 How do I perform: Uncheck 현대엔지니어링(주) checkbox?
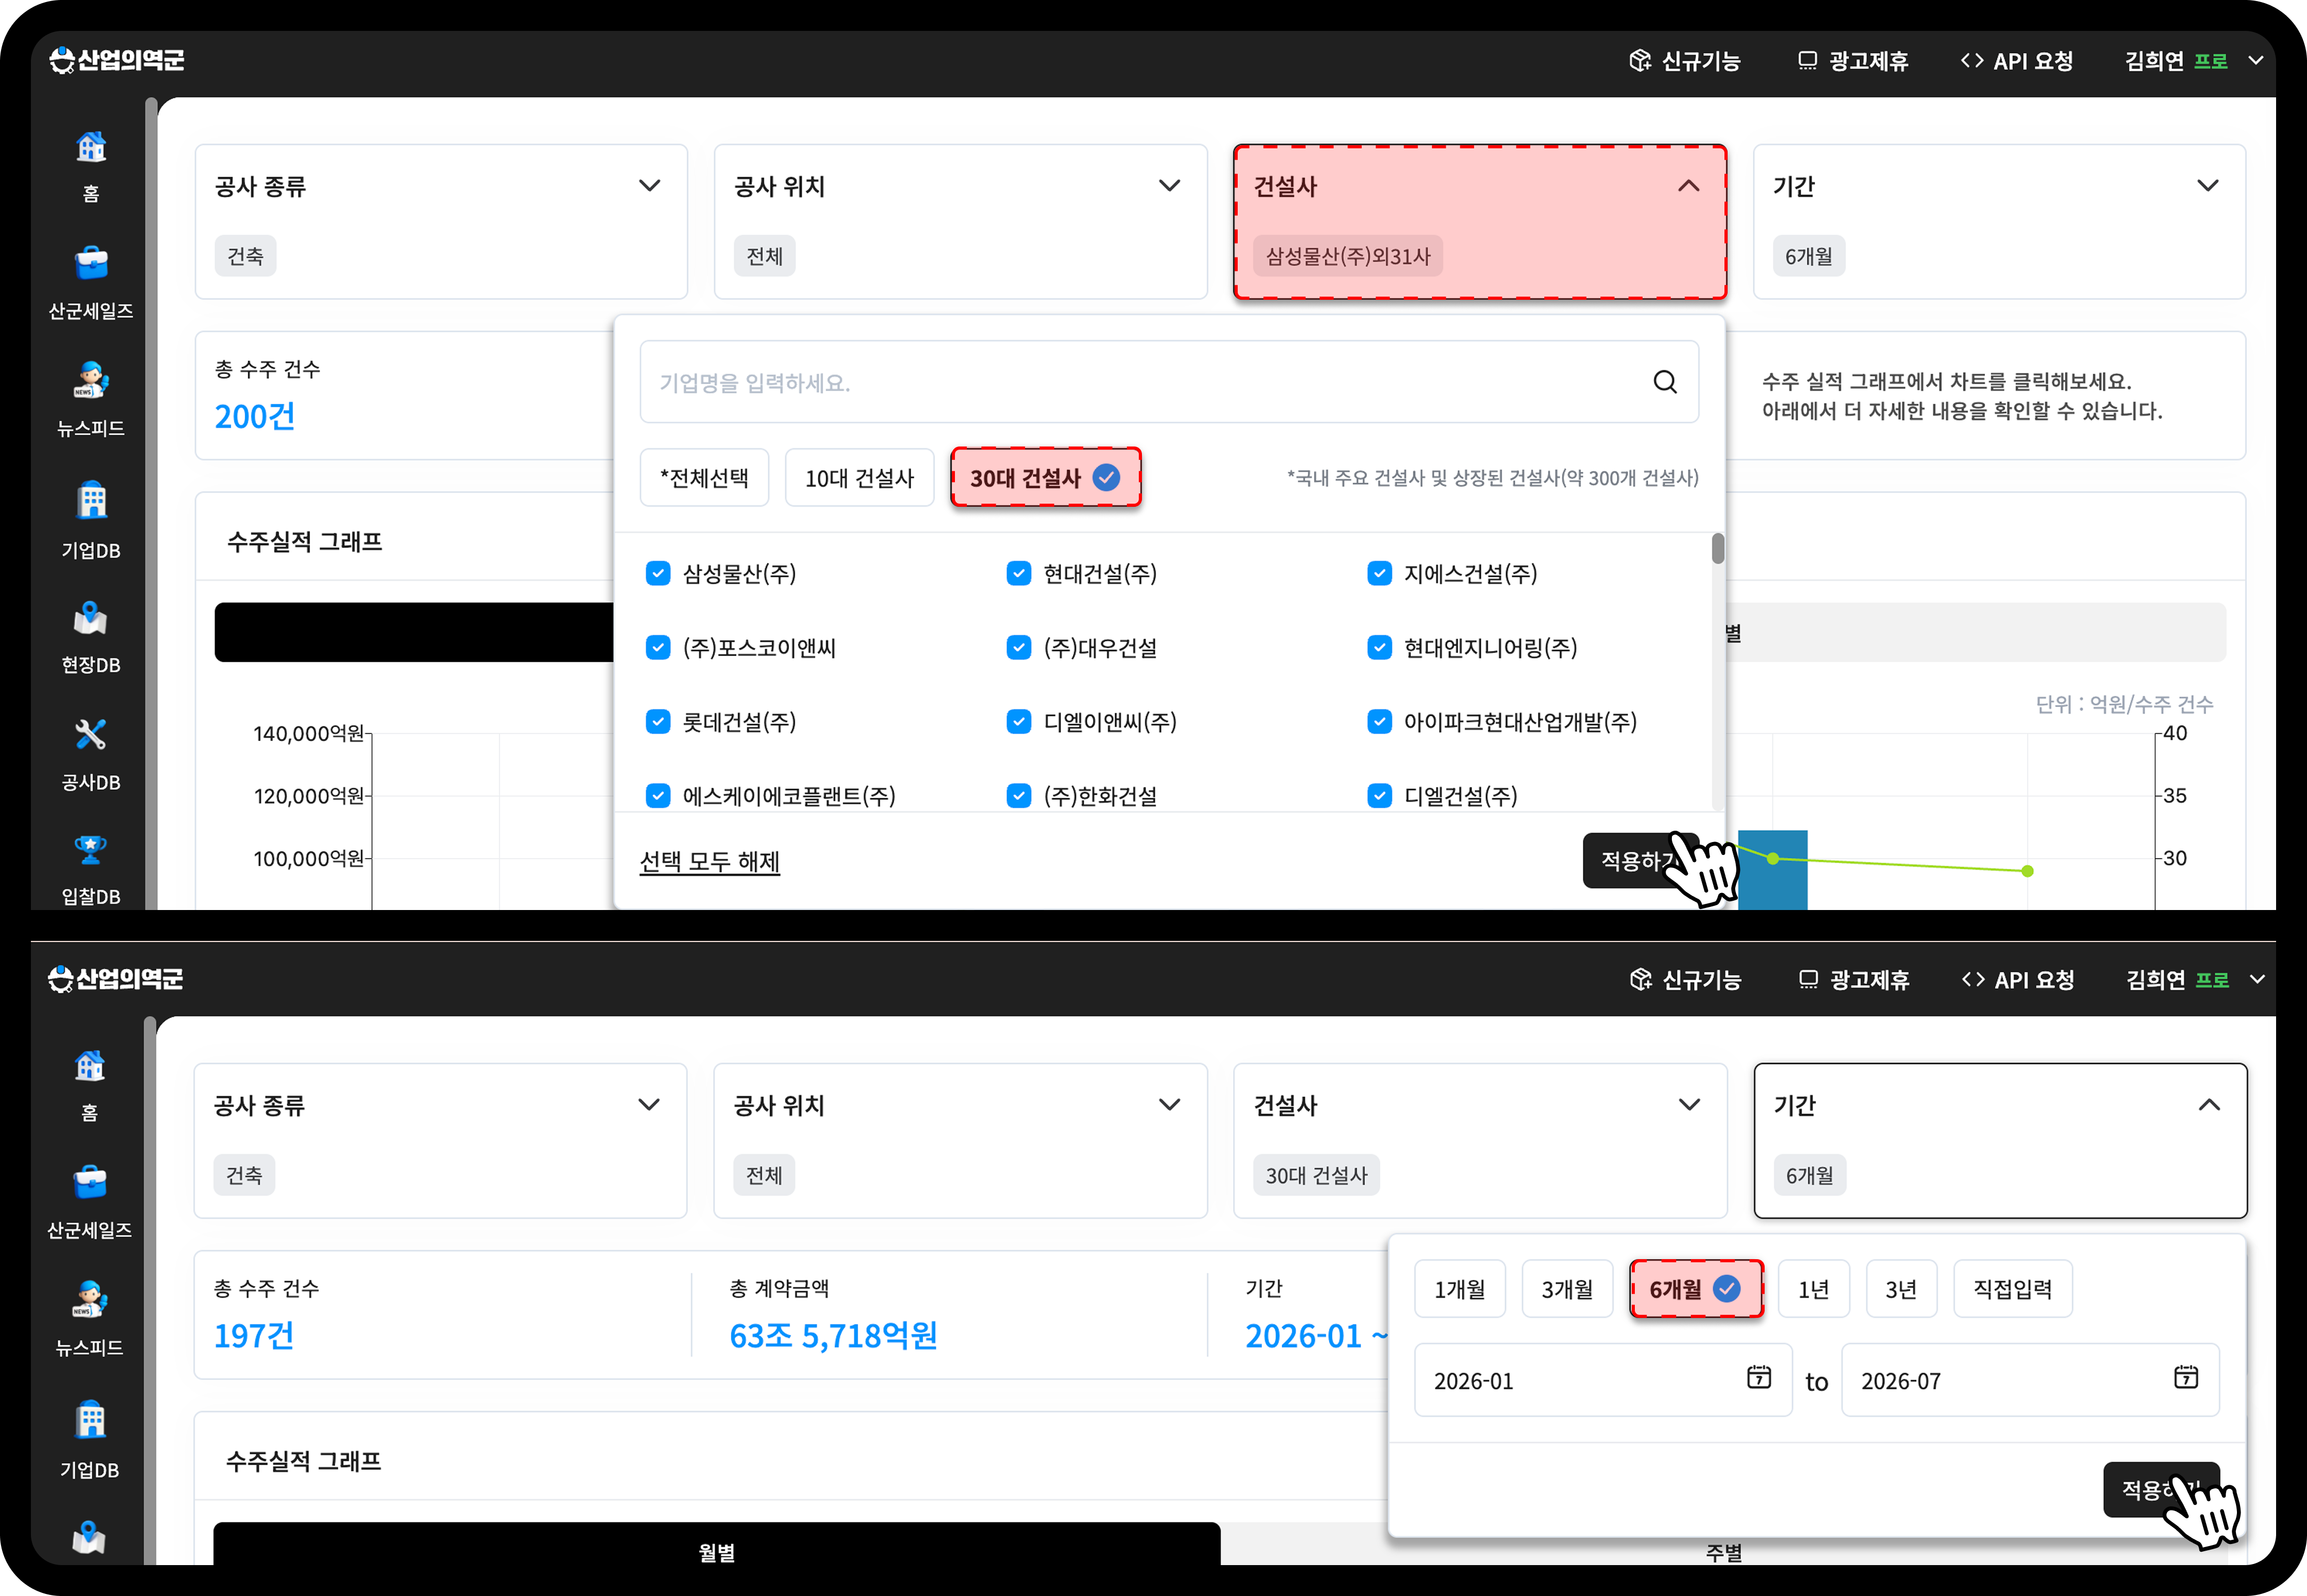coord(1380,647)
